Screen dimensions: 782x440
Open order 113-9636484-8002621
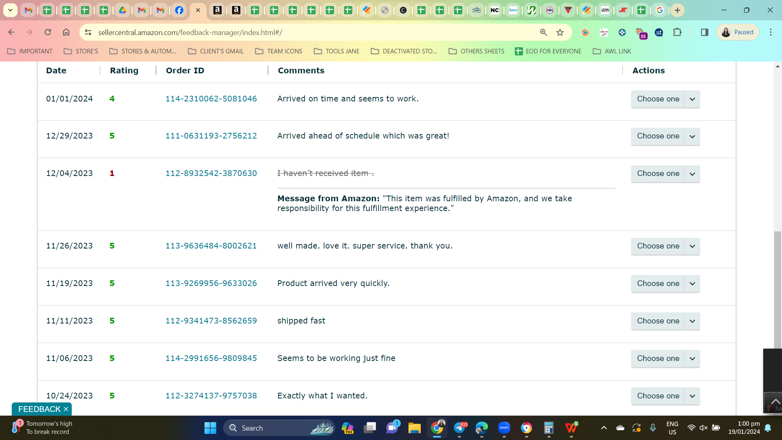(211, 246)
